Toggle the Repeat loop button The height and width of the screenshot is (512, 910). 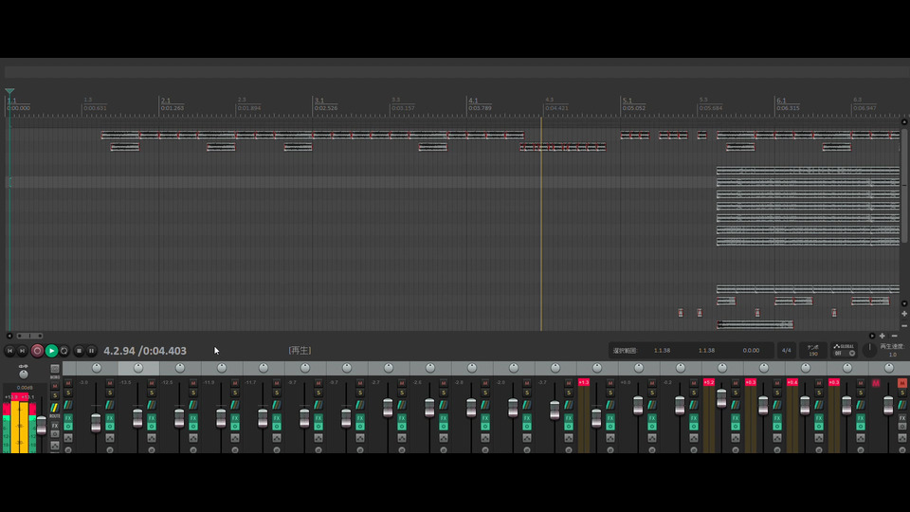(x=64, y=351)
